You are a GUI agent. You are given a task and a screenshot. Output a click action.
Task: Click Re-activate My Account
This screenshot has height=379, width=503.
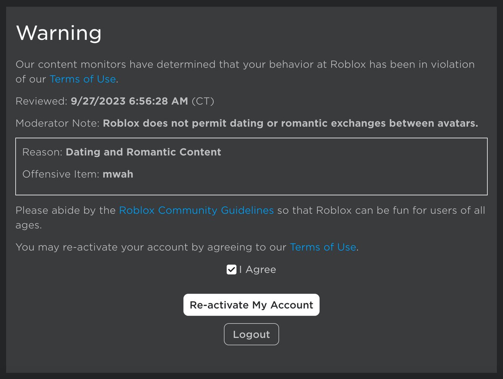[251, 305]
